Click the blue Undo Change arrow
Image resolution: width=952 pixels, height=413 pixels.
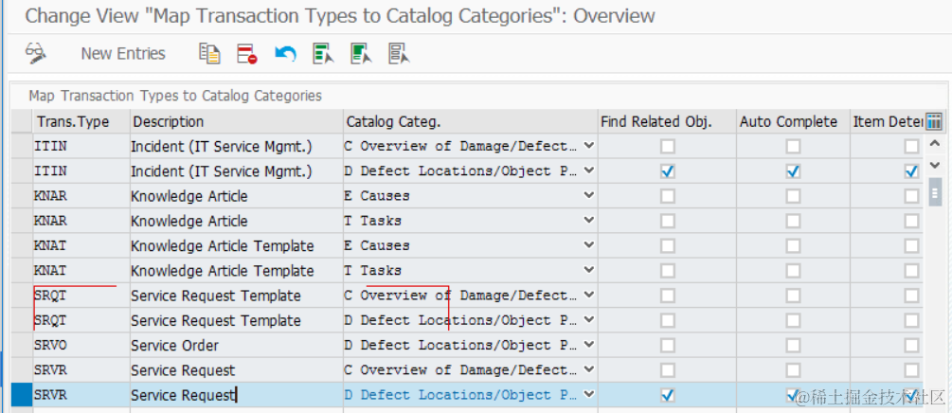[285, 53]
